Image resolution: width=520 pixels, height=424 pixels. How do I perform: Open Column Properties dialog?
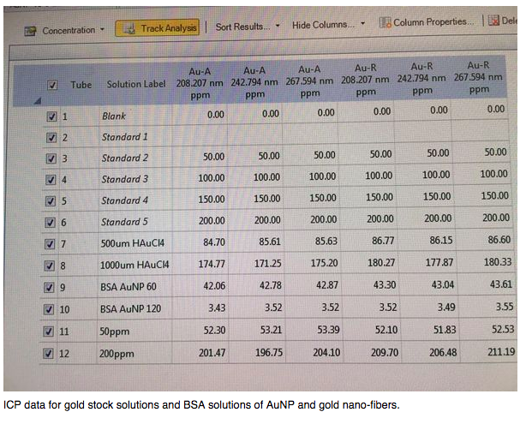(x=431, y=21)
